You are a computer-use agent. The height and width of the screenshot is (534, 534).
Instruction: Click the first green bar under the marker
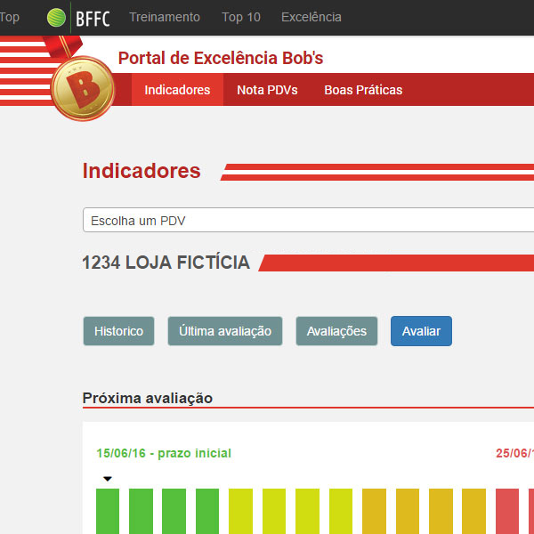point(108,511)
